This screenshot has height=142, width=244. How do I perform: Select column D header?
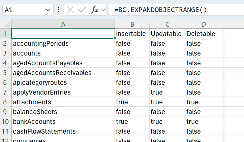203,24
